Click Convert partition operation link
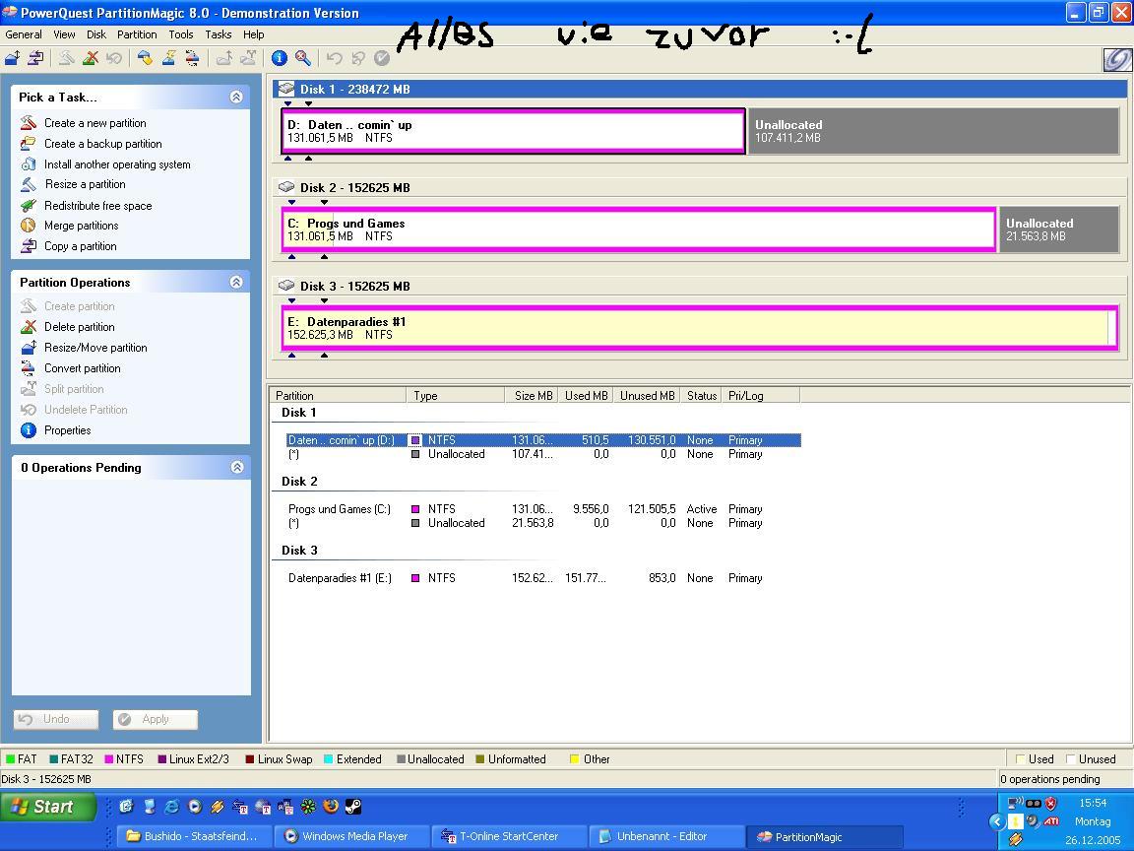 (x=83, y=368)
